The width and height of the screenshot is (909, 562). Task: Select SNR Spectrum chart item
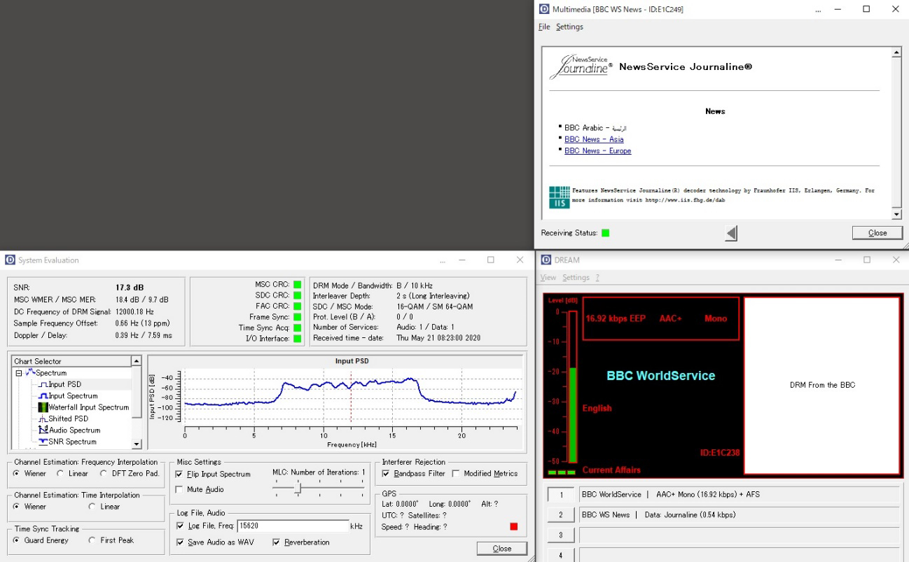point(72,442)
